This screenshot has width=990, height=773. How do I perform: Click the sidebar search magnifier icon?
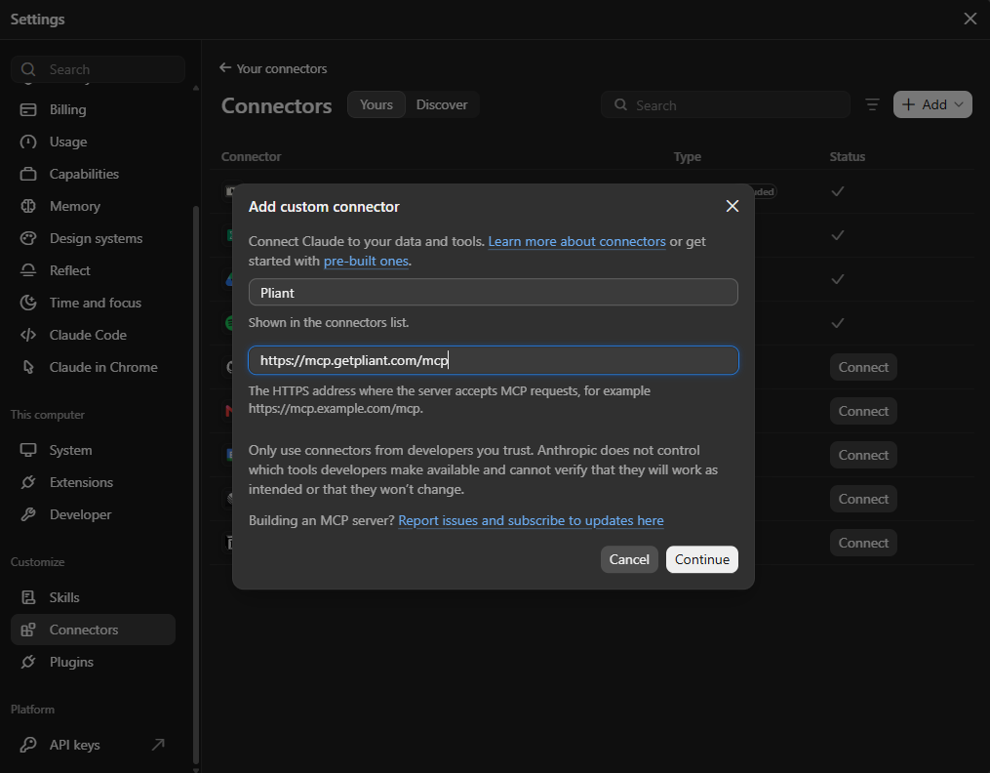(x=28, y=69)
